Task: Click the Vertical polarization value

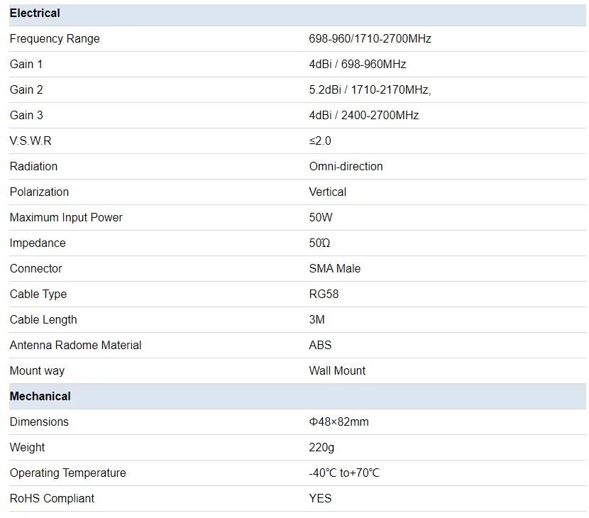Action: coord(328,192)
